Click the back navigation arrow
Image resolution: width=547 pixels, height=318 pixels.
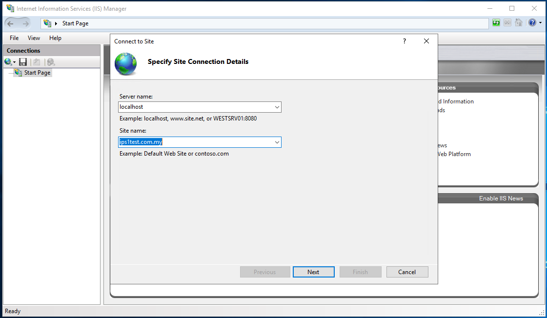[10, 24]
